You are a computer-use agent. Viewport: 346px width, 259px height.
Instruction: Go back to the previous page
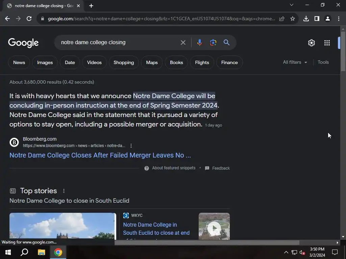(7, 19)
